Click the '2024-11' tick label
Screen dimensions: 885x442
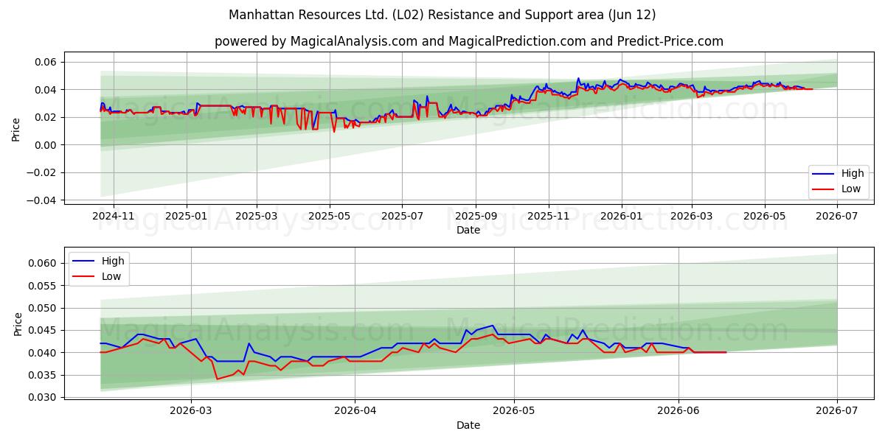tap(114, 217)
